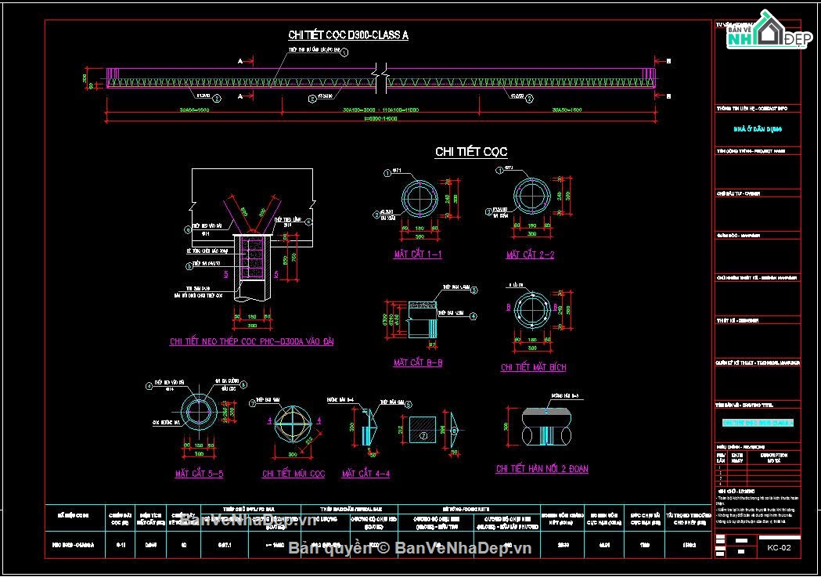Viewport: 821px width, 577px height.
Task: Select the cyan highlighted drawing title in title block
Action: (758, 423)
